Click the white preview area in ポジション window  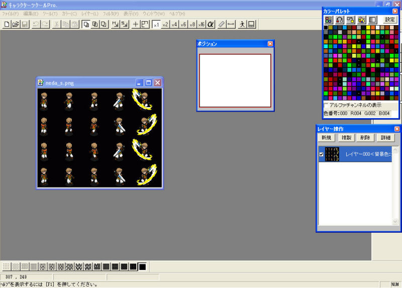coord(235,80)
